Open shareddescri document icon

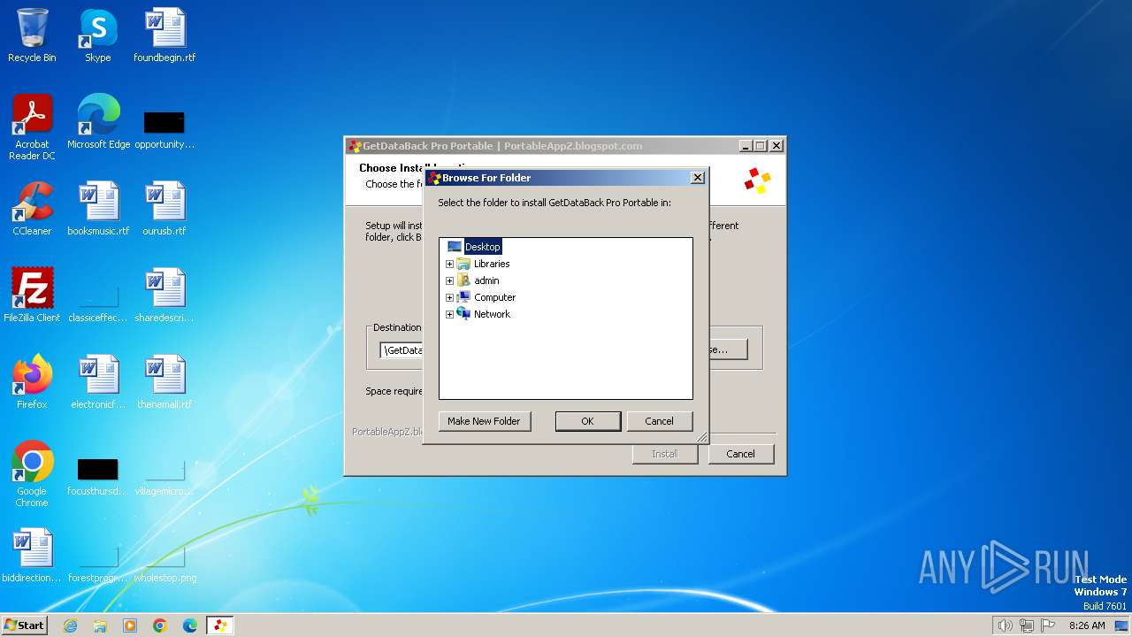click(x=164, y=295)
